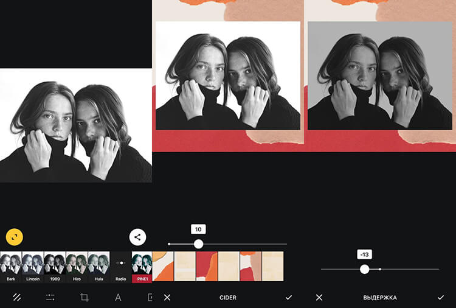Image resolution: width=456 pixels, height=308 pixels.
Task: Apply the 1989 filter preset
Action: tap(55, 267)
